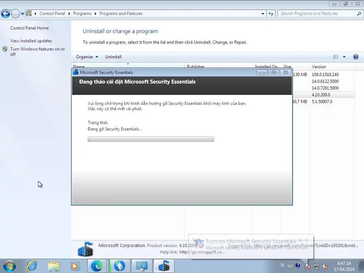Screen dimensions: 364x273
Task: Open the Organize dropdown menu
Action: [87, 57]
